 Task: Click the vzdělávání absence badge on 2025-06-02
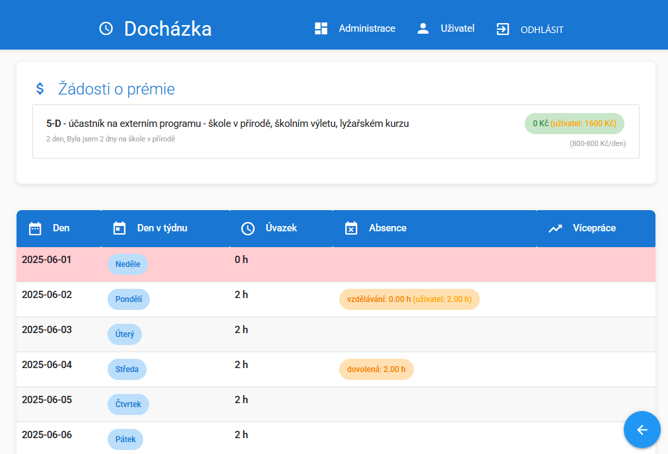(409, 299)
